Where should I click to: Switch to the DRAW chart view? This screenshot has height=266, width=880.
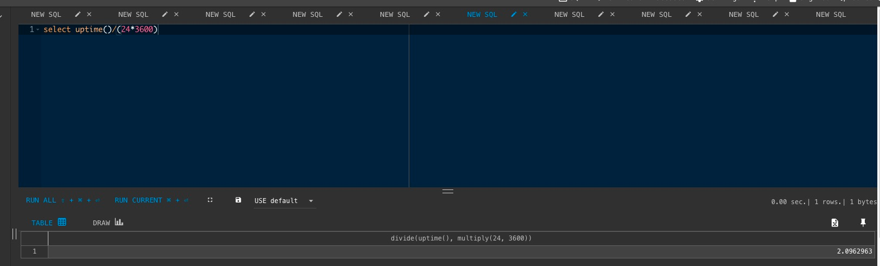108,223
